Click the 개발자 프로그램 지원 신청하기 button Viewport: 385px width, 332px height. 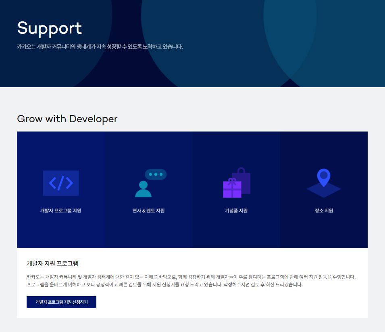click(x=61, y=302)
